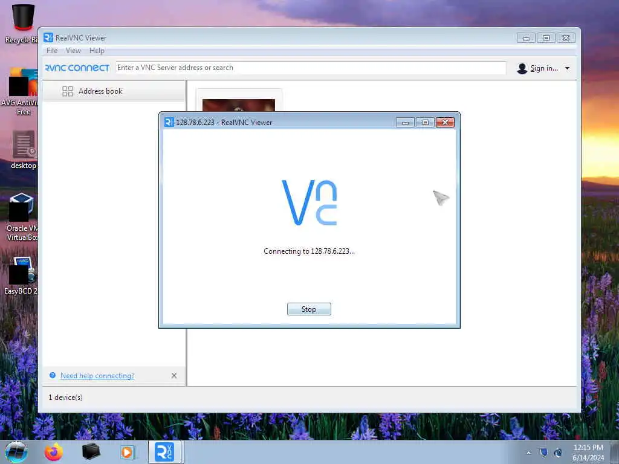Close the 128.78.6.223 connection window
The width and height of the screenshot is (619, 464).
445,122
